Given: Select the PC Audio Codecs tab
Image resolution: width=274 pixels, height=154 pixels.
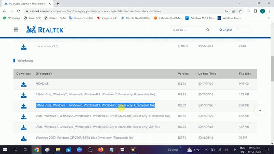Looking at the screenshot, I should pyautogui.click(x=27, y=4).
